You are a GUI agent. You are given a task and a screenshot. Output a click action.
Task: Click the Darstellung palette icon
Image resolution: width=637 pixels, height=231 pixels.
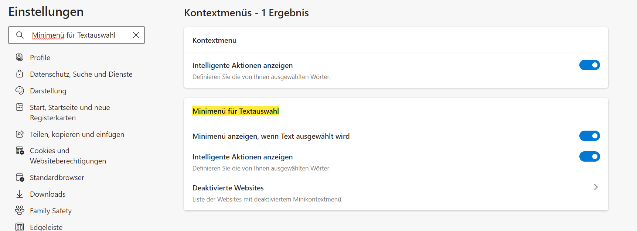pyautogui.click(x=20, y=90)
